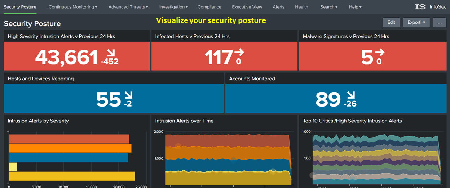
Task: Expand the Search menu
Action: click(x=329, y=7)
